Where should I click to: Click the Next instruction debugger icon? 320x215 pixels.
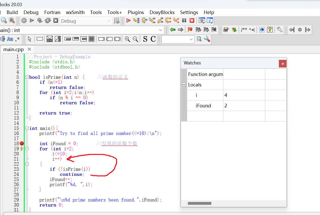(168, 20)
